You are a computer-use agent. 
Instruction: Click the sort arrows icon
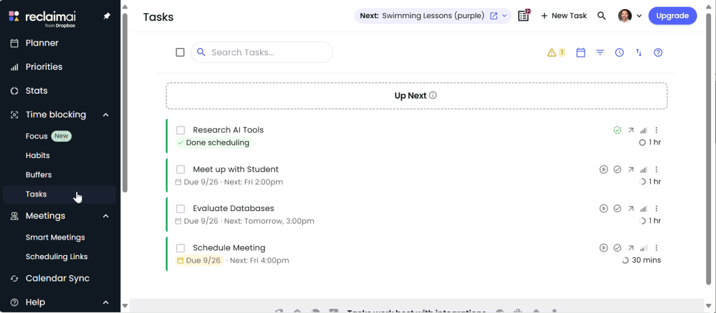[x=639, y=52]
